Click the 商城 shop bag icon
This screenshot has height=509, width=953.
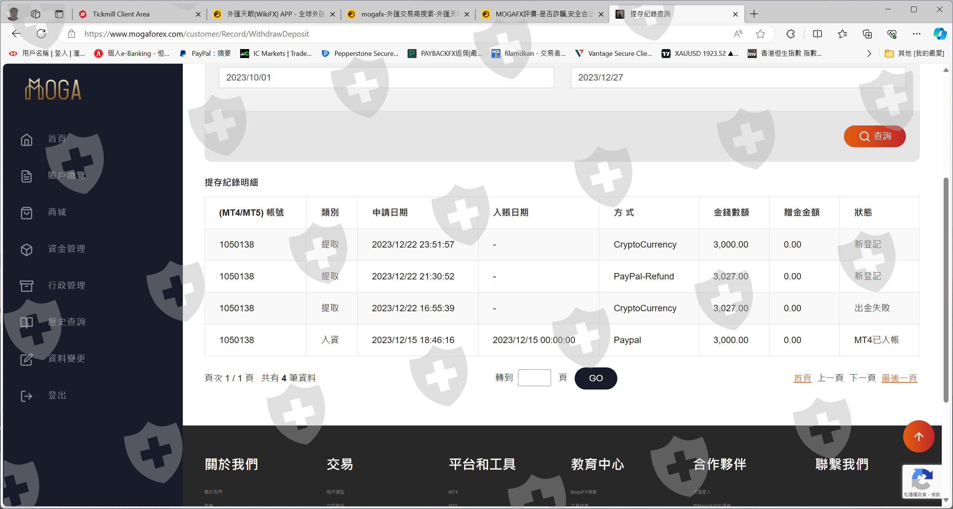(x=26, y=212)
